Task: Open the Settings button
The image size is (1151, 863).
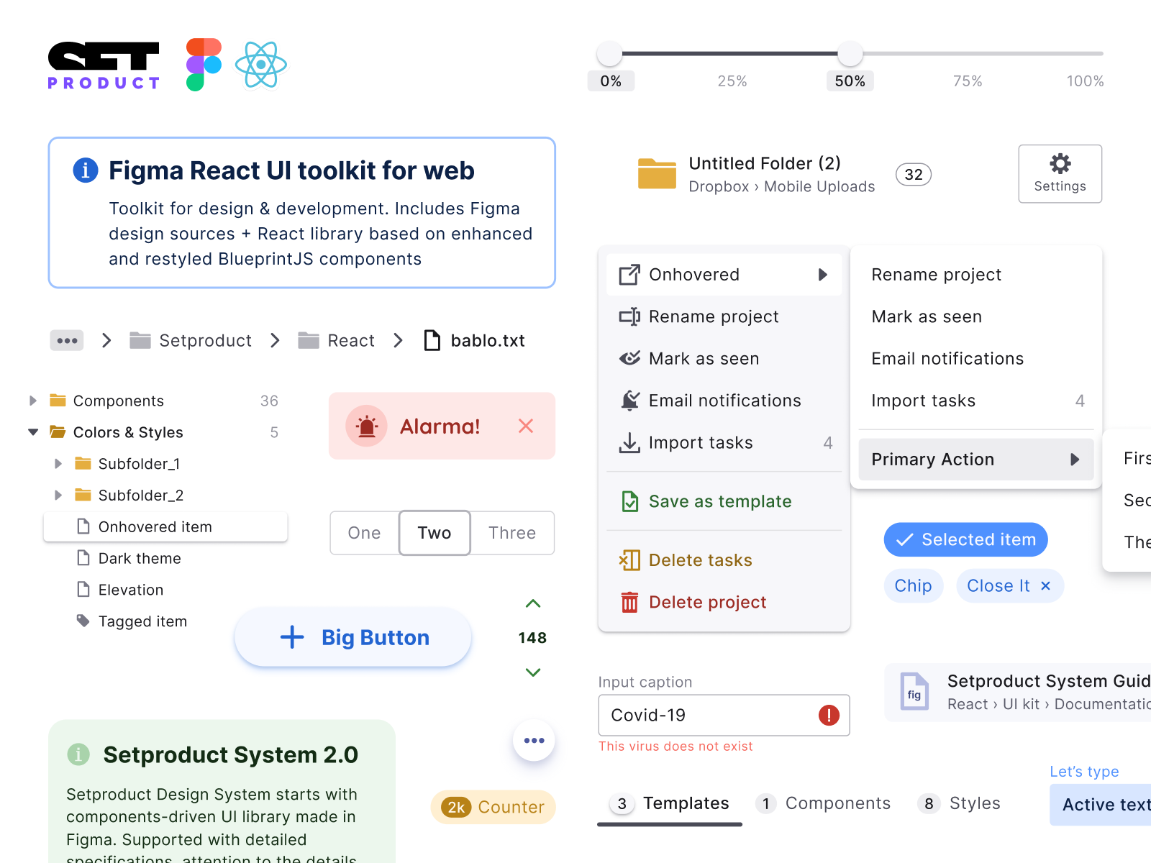Action: click(x=1060, y=173)
